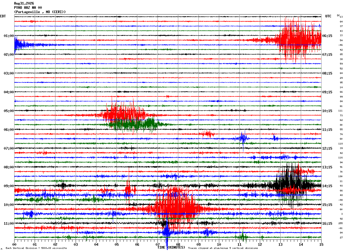Click minute 05 tick on bottom axis

[x=117, y=244]
